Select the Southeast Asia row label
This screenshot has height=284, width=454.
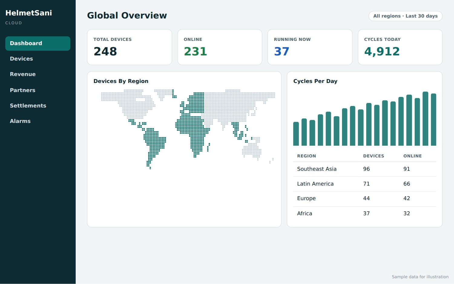(x=317, y=169)
